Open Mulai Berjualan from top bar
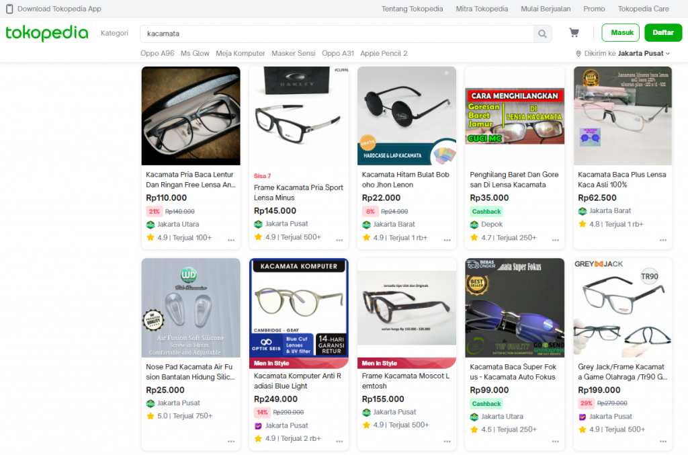This screenshot has height=455, width=688. pyautogui.click(x=546, y=9)
